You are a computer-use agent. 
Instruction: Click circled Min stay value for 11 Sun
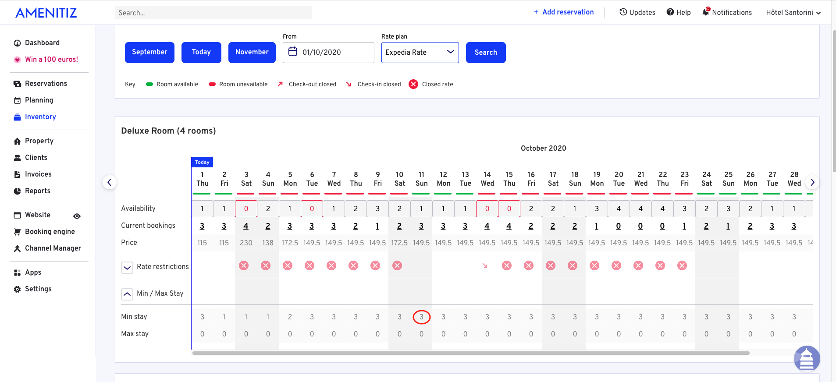pyautogui.click(x=421, y=317)
